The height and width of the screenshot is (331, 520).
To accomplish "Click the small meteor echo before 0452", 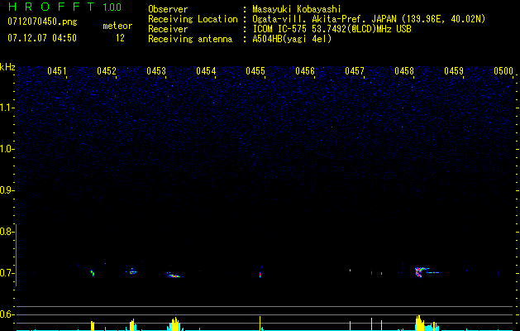I will click(93, 273).
